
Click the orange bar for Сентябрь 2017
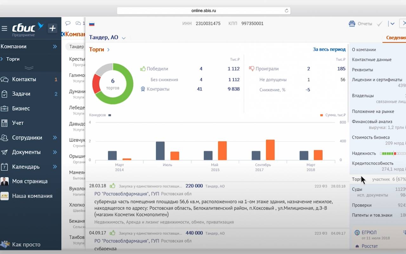point(270,150)
